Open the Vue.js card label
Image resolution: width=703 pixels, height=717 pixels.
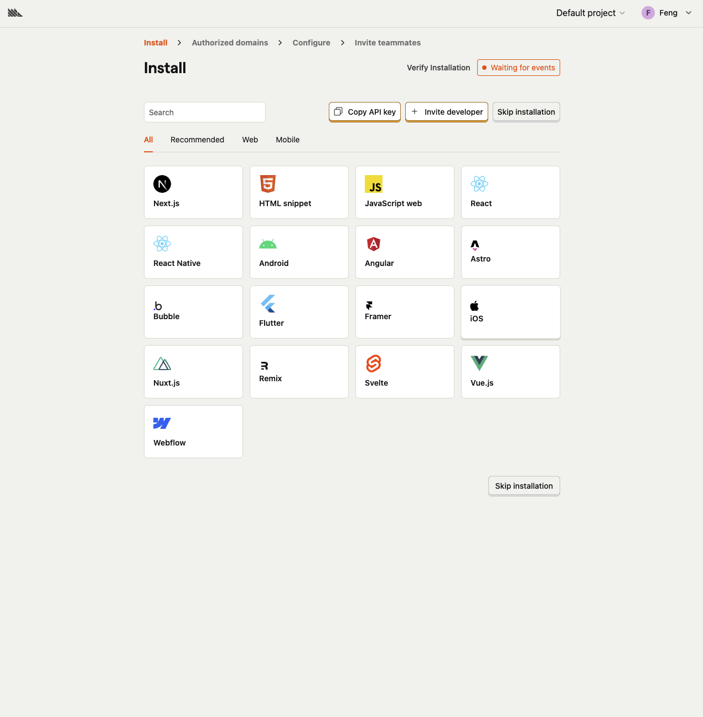click(482, 383)
